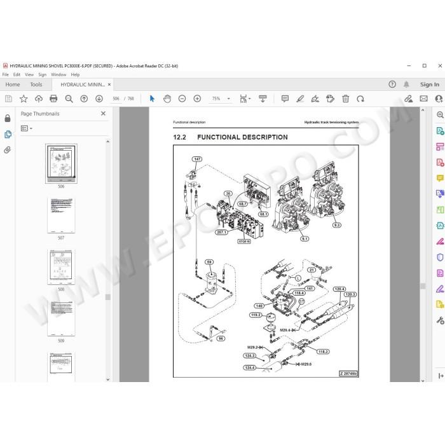Print the document via printer icon
445x445 pixels.
coord(53,99)
